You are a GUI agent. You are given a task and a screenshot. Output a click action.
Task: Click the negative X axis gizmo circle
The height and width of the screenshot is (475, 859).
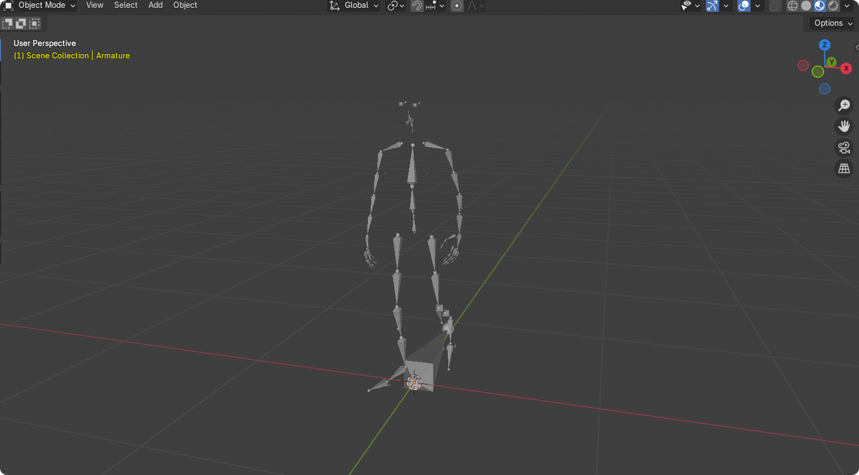[803, 65]
